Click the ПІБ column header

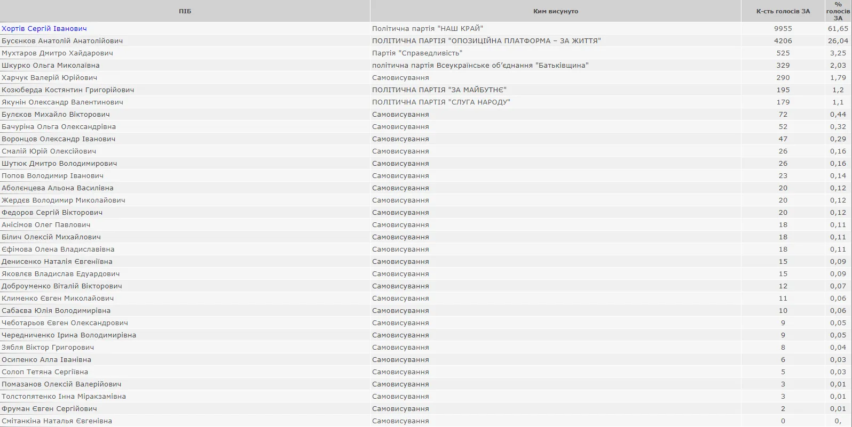click(x=185, y=11)
